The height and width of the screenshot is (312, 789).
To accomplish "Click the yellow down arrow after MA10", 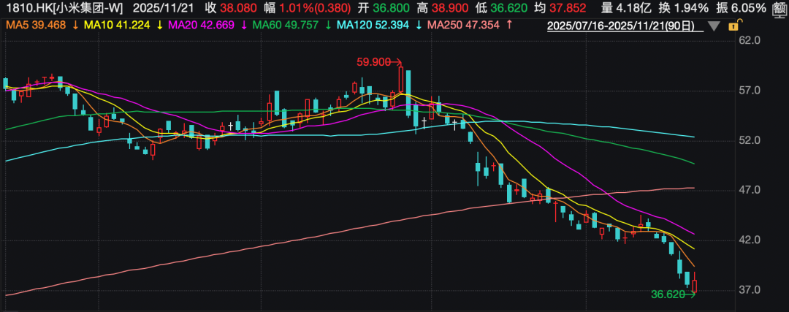I will (159, 26).
